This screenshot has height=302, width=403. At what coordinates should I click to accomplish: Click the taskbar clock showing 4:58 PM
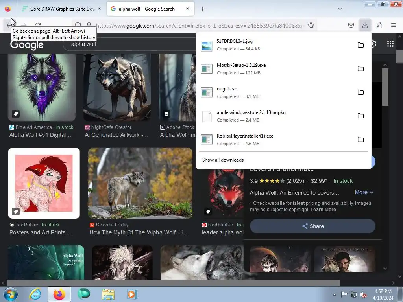click(x=383, y=295)
